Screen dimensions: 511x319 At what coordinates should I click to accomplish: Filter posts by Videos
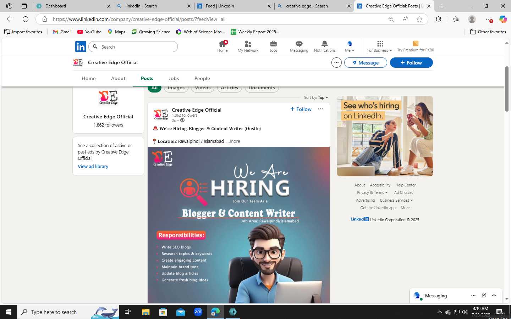[x=203, y=88]
